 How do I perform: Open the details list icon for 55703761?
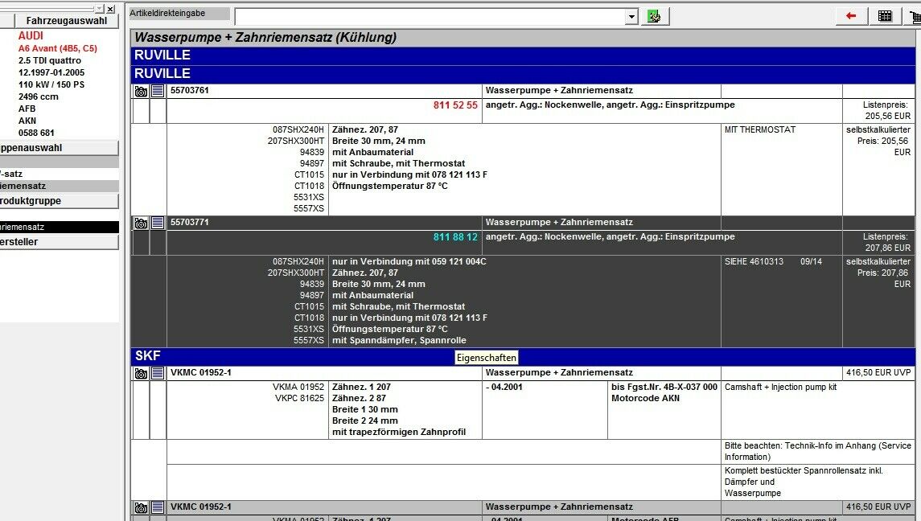[158, 92]
